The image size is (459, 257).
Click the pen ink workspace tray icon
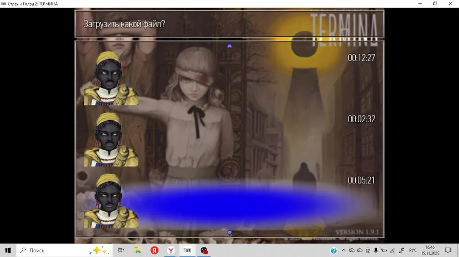click(401, 250)
